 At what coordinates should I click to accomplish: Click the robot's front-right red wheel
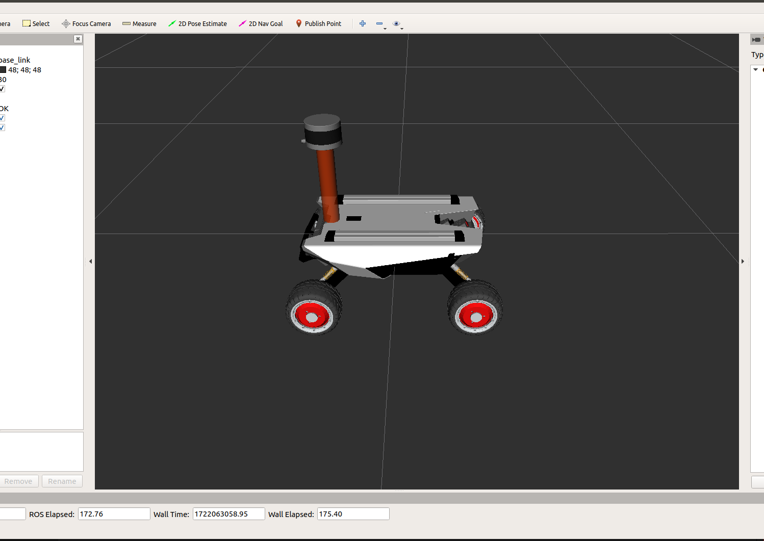pyautogui.click(x=475, y=307)
